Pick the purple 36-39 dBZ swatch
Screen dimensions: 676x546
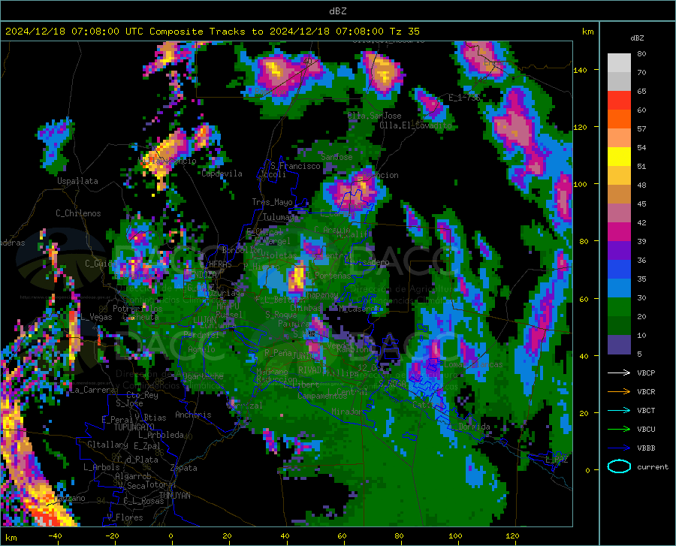tap(619, 251)
